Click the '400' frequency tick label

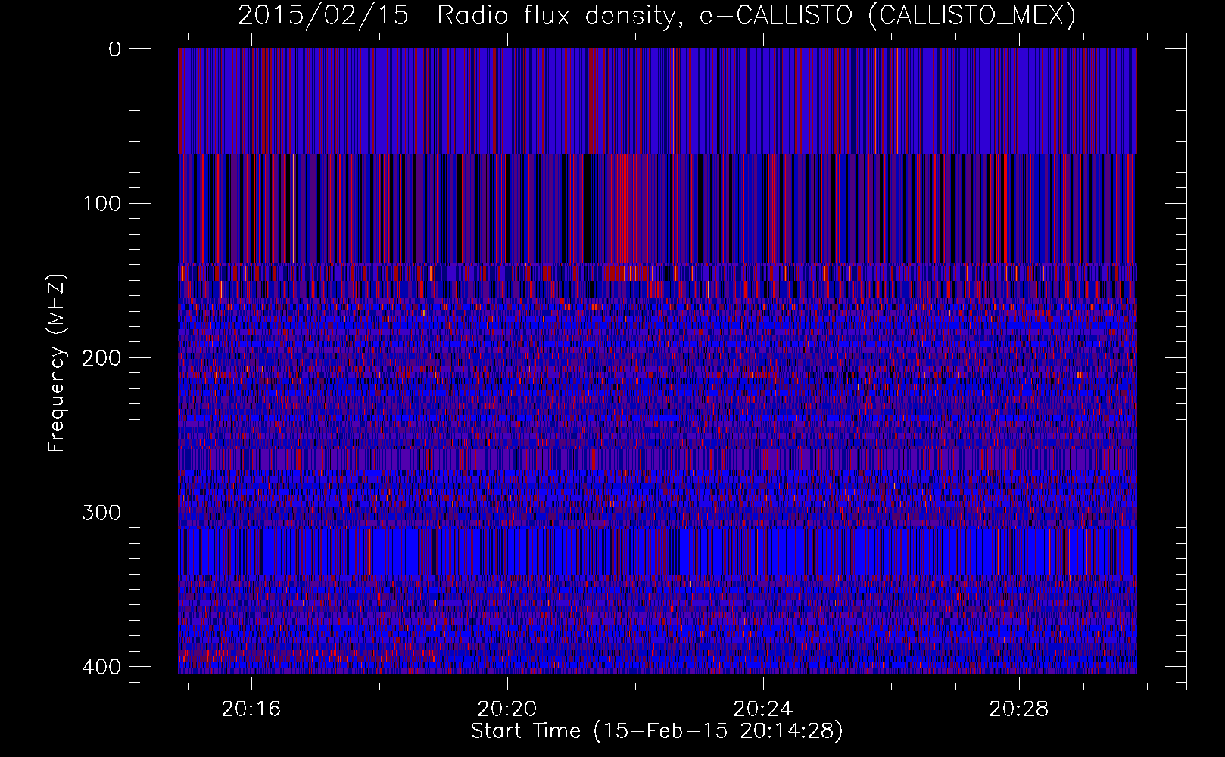[101, 667]
